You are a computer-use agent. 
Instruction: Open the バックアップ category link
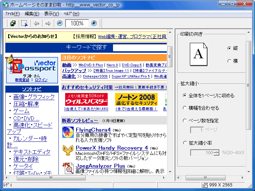click(74, 71)
